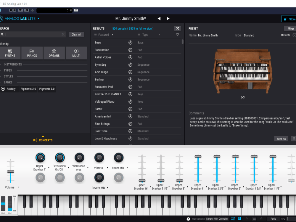Sort results by the Featured column

click(104, 35)
